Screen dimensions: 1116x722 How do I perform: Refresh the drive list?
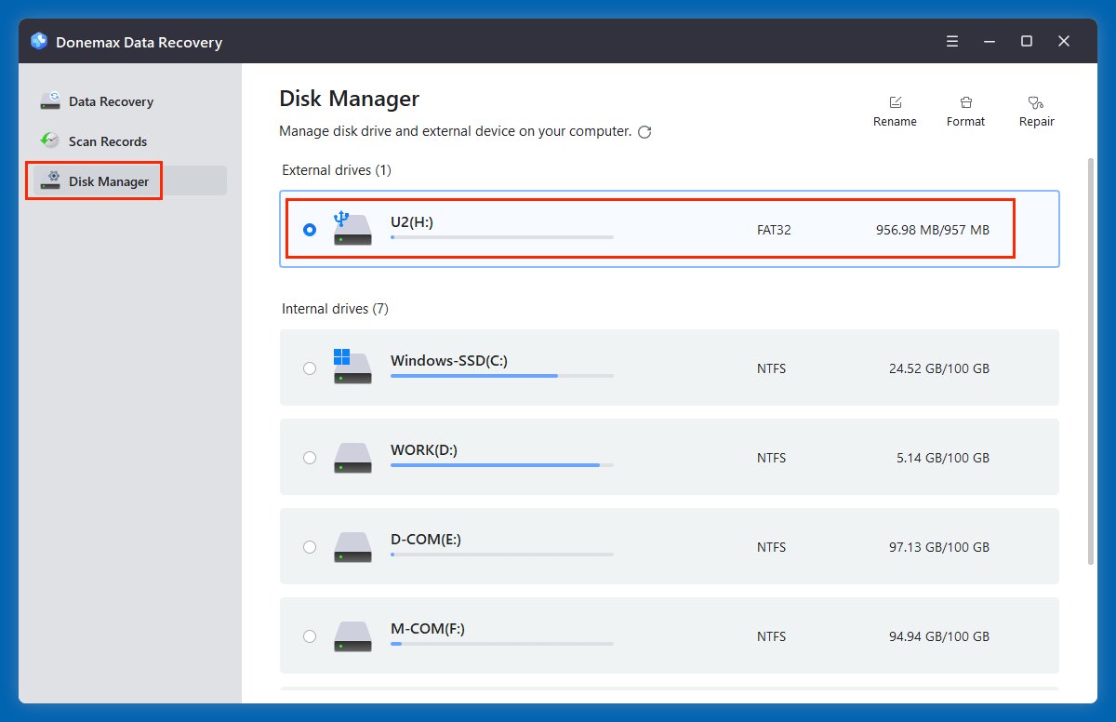point(644,132)
